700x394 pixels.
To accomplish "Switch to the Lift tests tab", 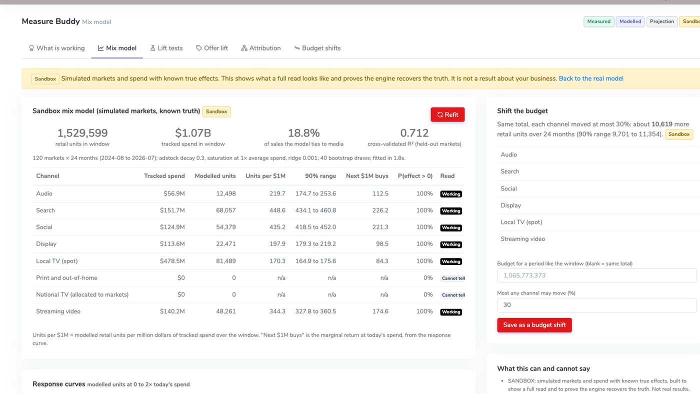I will click(x=166, y=48).
